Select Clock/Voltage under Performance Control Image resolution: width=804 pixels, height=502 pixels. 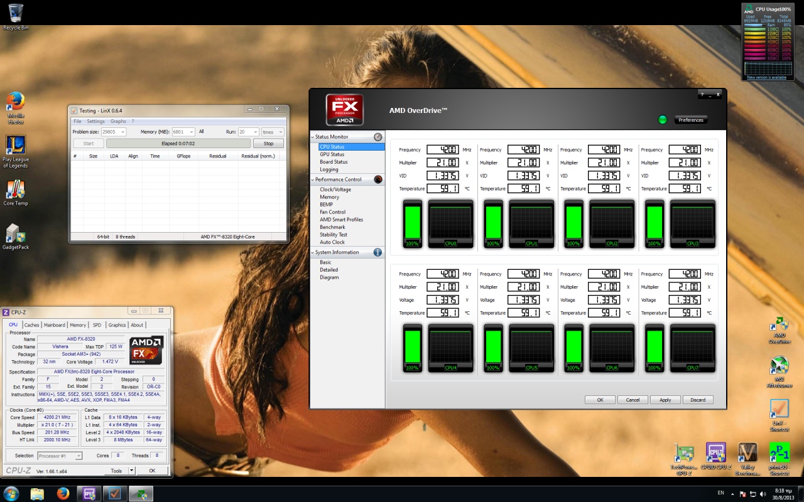click(335, 190)
